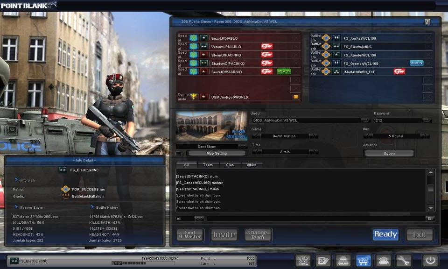Click the key lock icon in room title bar
The height and width of the screenshot is (269, 448).
tap(427, 21)
